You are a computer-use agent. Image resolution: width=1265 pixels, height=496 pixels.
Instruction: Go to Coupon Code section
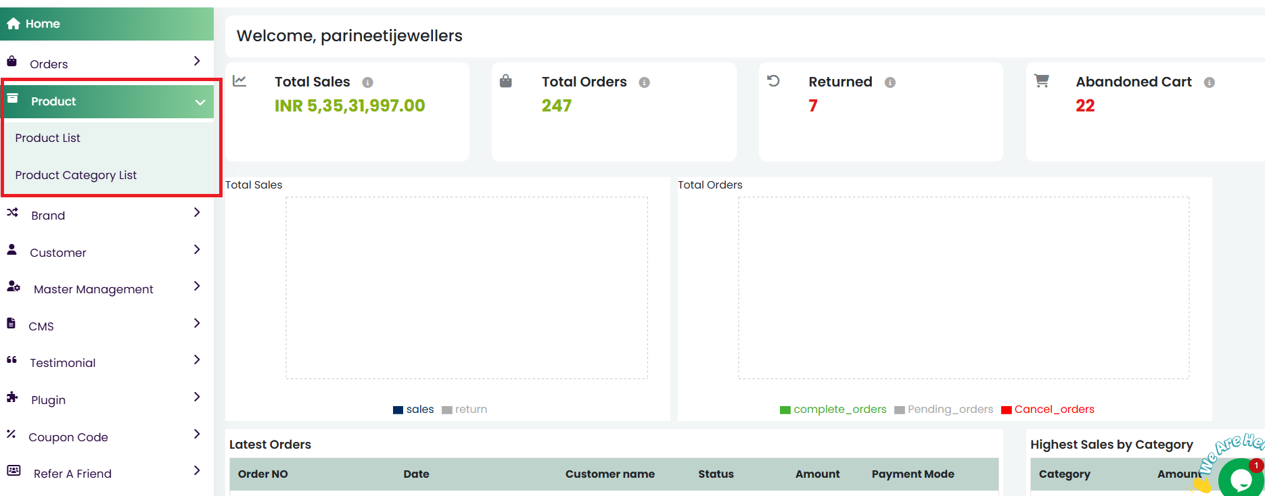coord(68,437)
